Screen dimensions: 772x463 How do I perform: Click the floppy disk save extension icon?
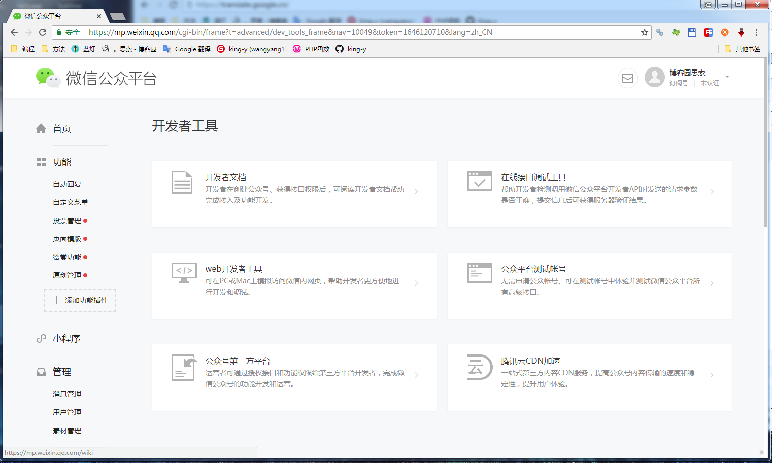[x=692, y=32]
